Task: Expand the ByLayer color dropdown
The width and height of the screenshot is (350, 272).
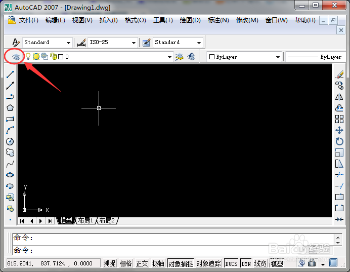Action: 278,57
